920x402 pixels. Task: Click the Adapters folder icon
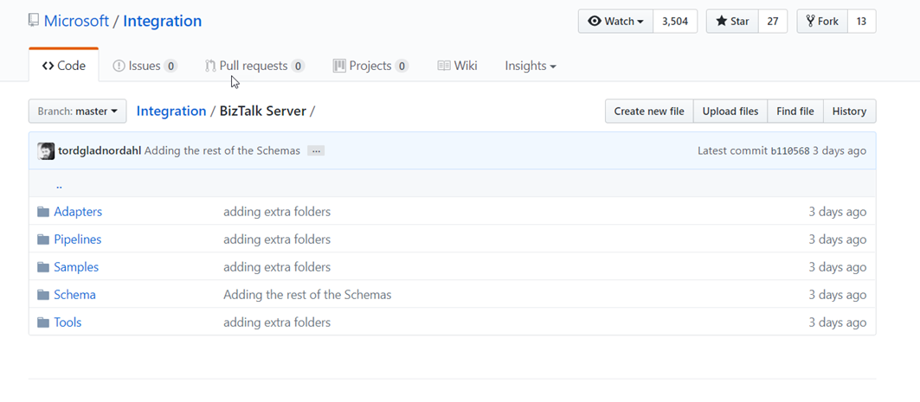click(43, 212)
